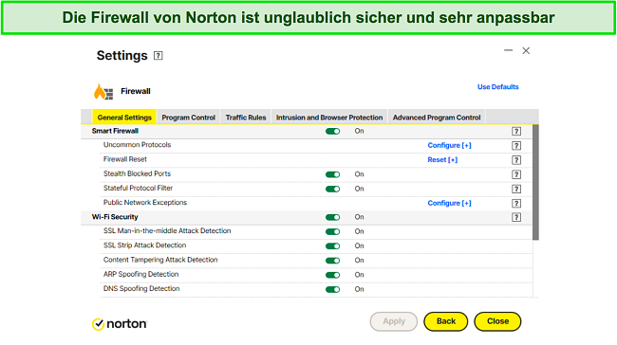617x345 pixels.
Task: Click the Uncommon Protocols label
Action: [x=137, y=145]
